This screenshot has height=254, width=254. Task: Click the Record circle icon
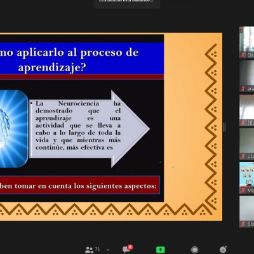194,250
